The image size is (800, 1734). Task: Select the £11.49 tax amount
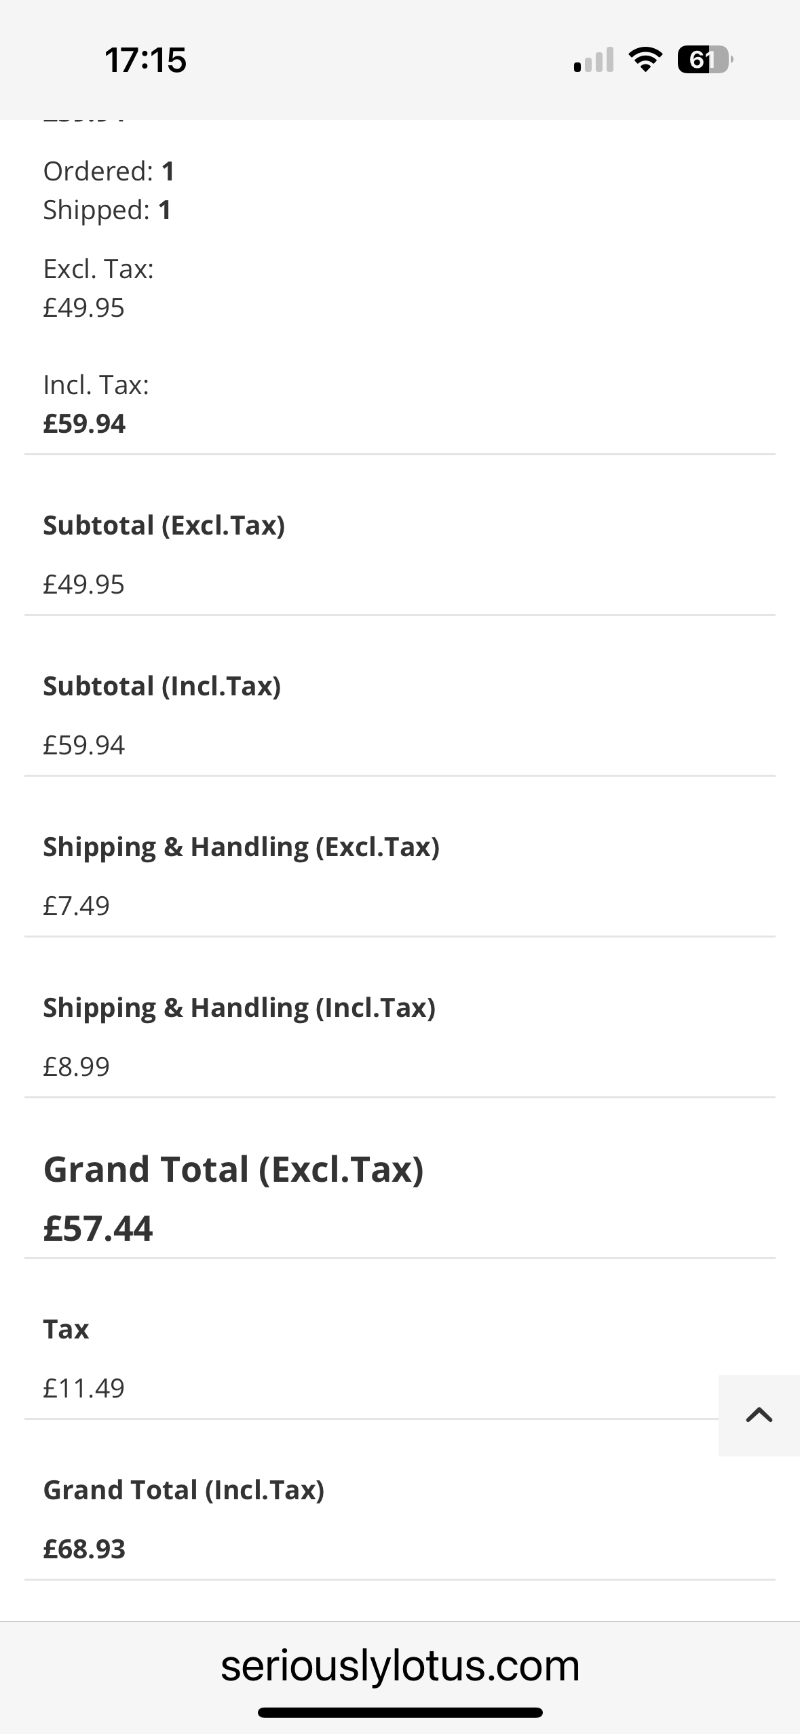point(84,1388)
